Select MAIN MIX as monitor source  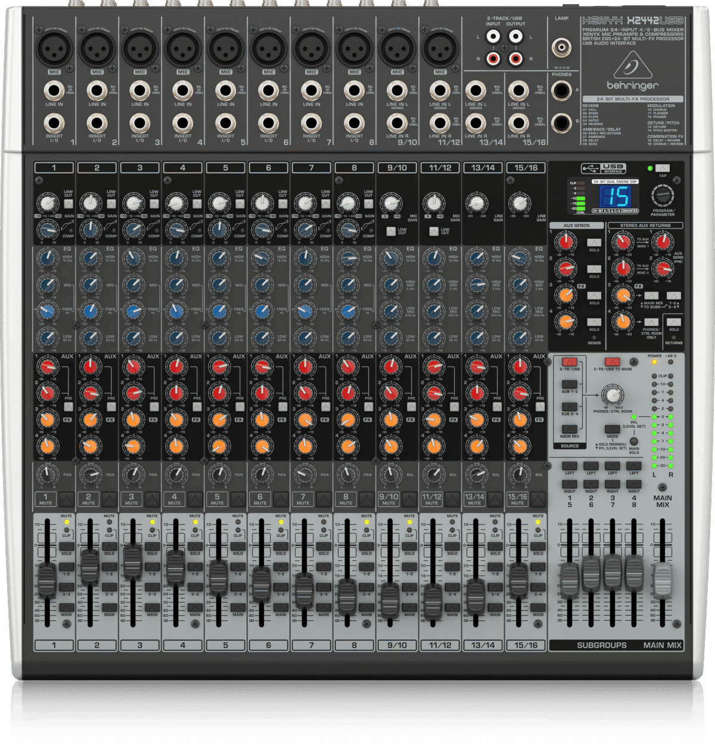tap(570, 429)
